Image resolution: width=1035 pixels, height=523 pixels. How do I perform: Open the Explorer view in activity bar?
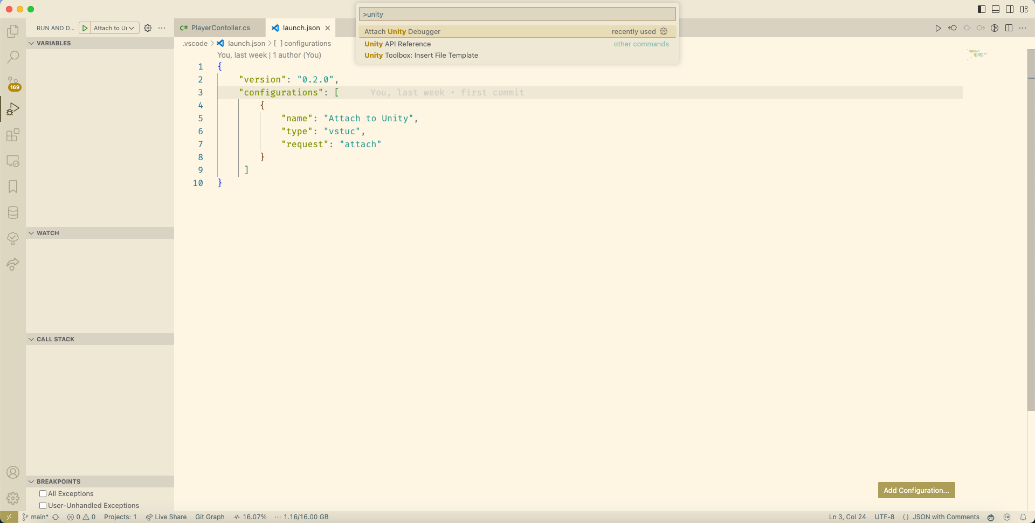(x=13, y=31)
